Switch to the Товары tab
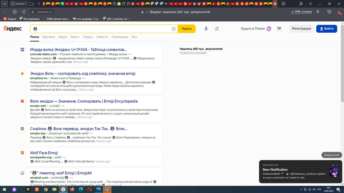The height and width of the screenshot is (193, 344). (x=88, y=37)
